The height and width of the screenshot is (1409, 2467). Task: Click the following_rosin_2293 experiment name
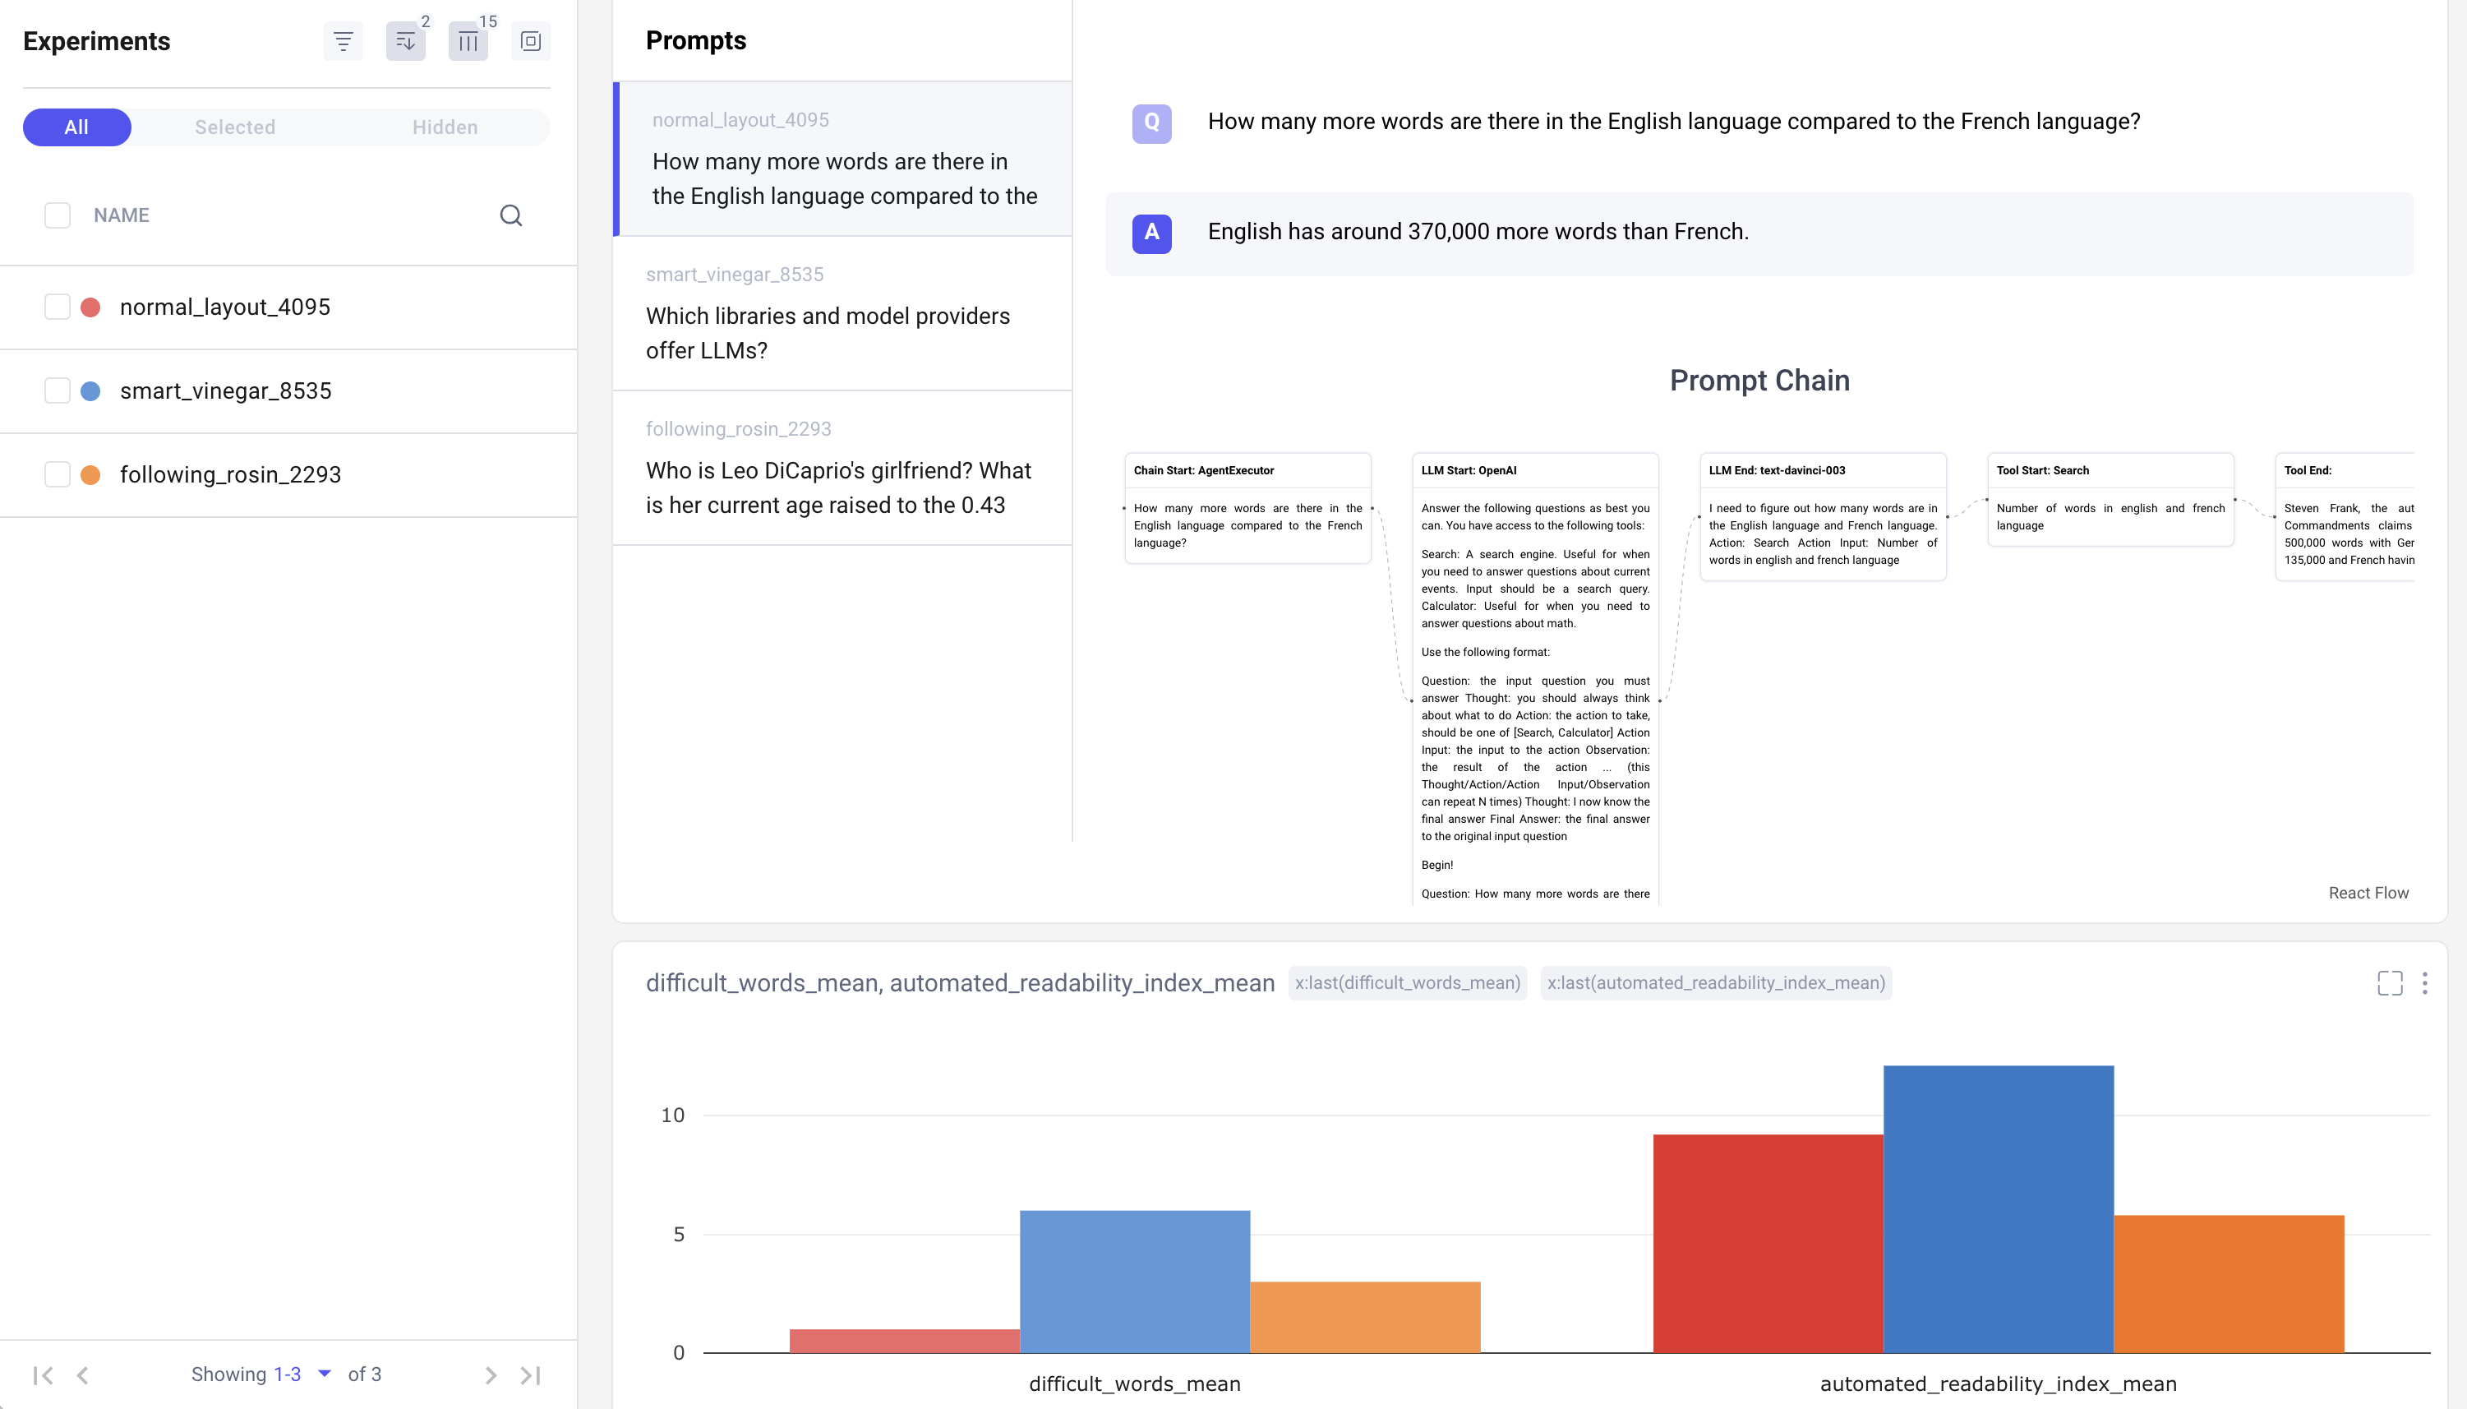point(230,475)
